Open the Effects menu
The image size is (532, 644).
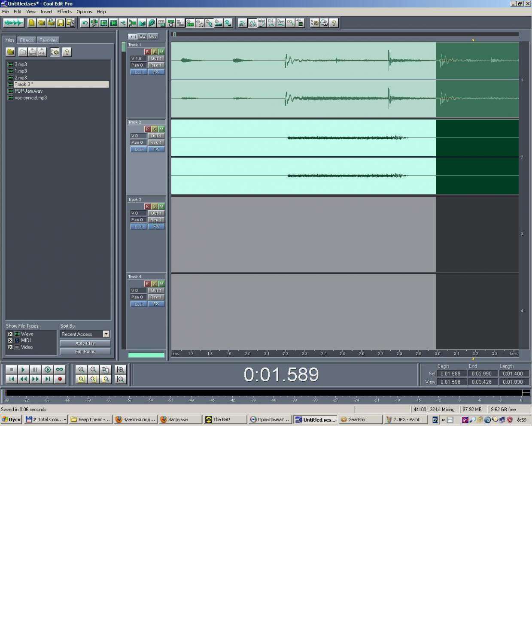[x=64, y=12]
